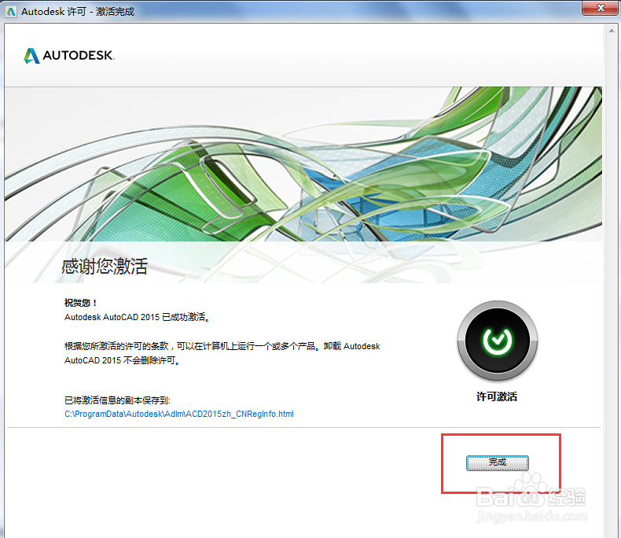Image resolution: width=621 pixels, height=538 pixels.
Task: Click the green license activated checkmark icon
Action: pyautogui.click(x=498, y=341)
